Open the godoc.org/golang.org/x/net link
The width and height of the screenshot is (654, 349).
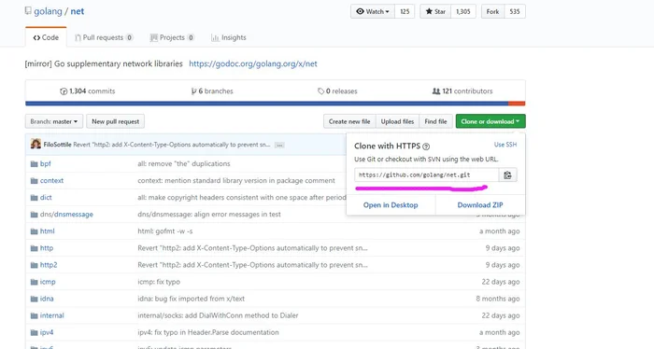pyautogui.click(x=253, y=63)
